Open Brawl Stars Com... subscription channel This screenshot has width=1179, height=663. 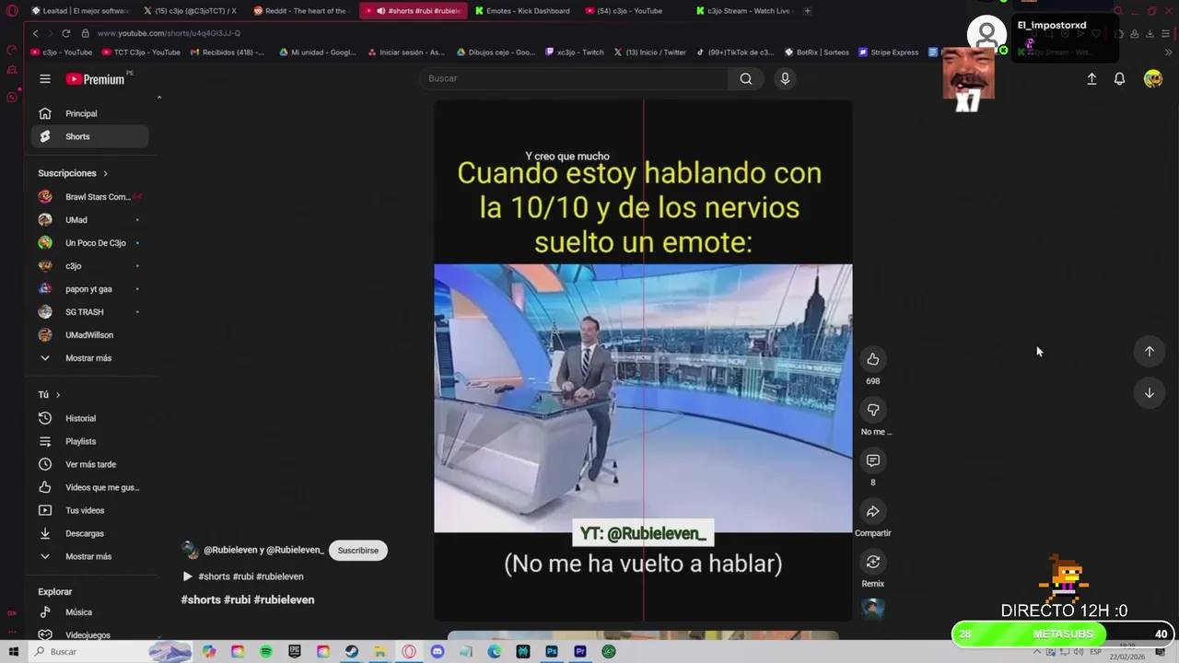tap(90, 197)
